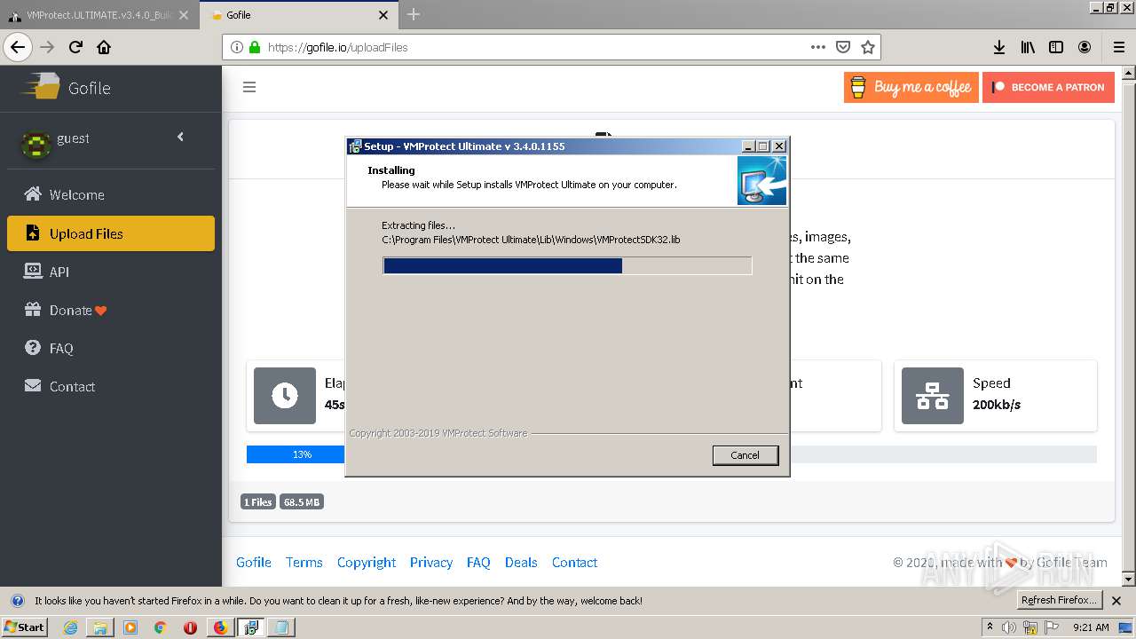The width and height of the screenshot is (1136, 639).
Task: Select Upload Files in sidebar
Action: (111, 233)
